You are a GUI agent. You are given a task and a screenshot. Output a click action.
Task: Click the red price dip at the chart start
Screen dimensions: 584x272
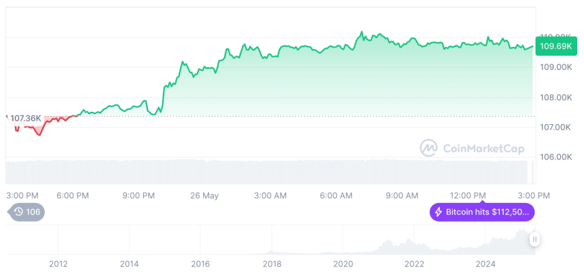(38, 132)
